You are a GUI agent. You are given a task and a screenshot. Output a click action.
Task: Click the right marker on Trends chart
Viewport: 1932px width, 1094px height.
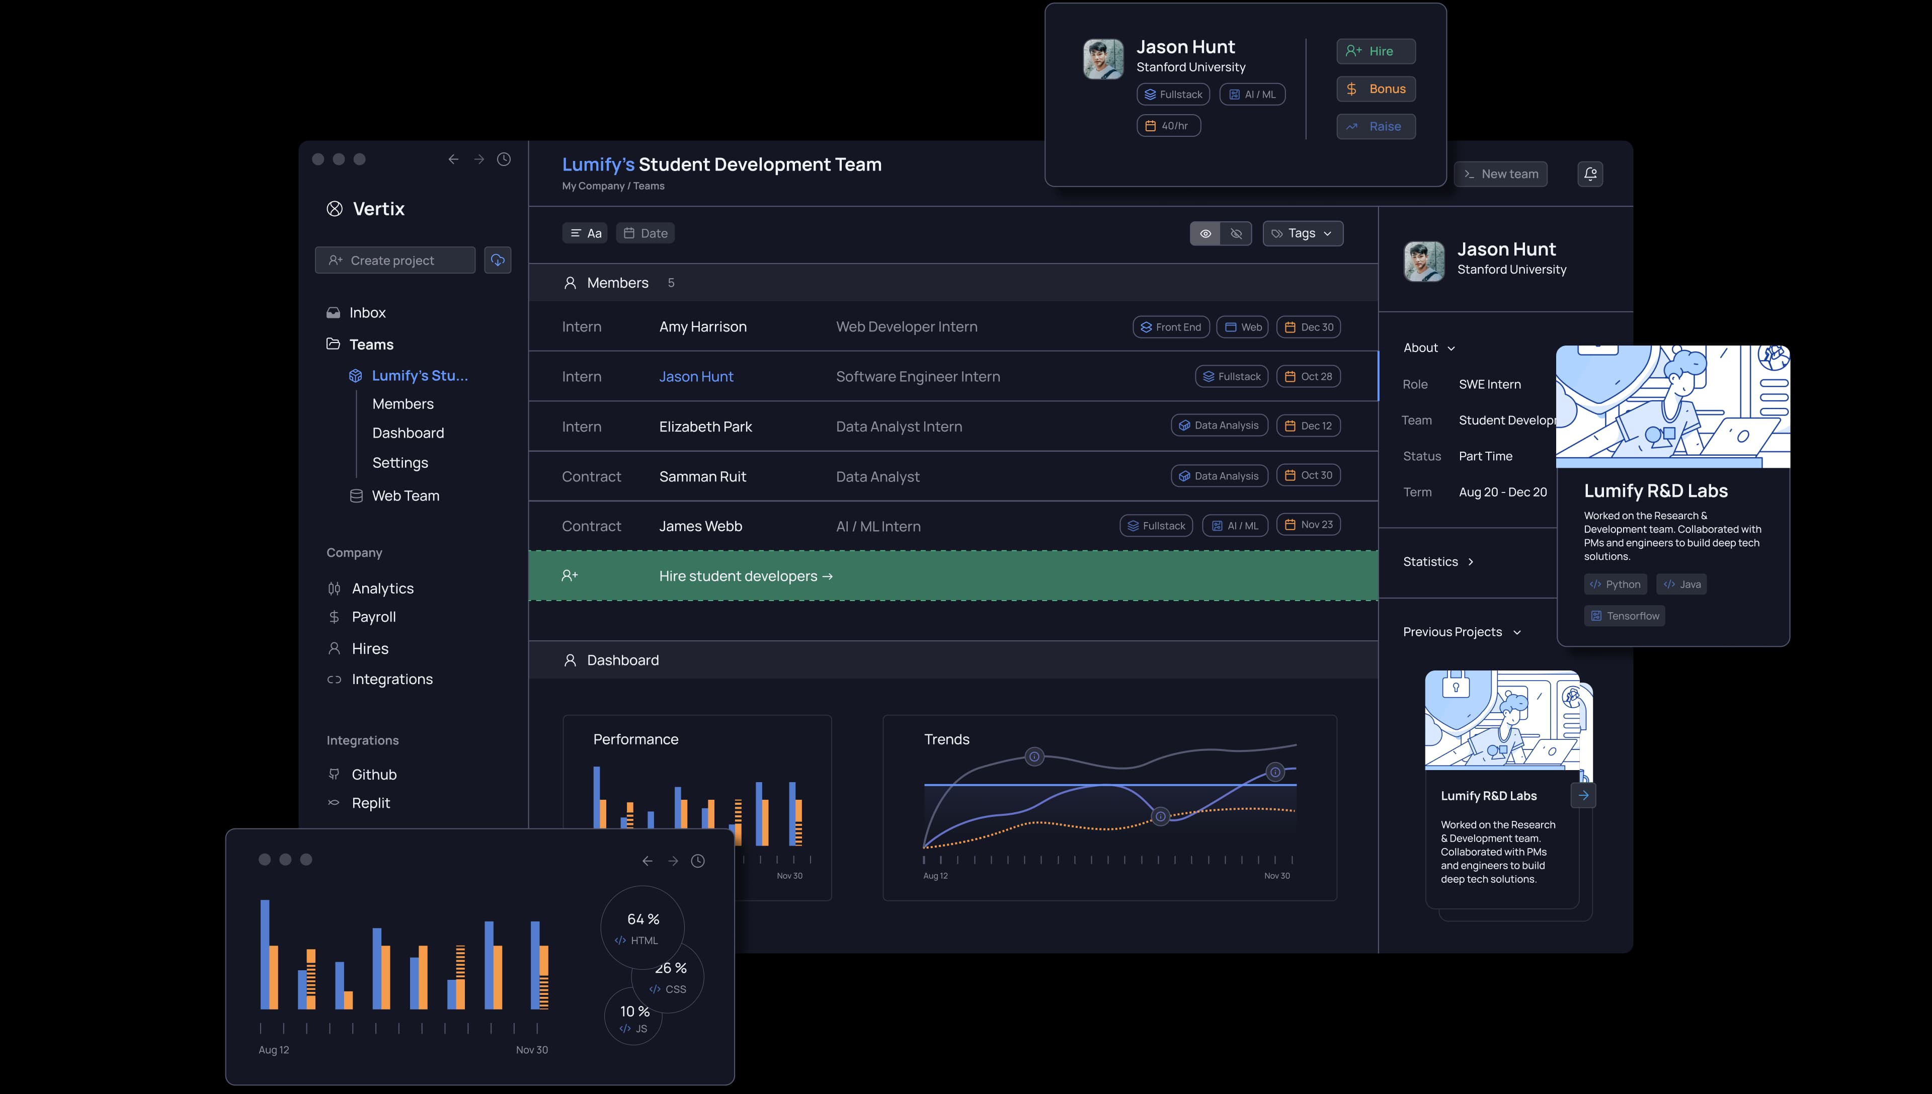(1275, 772)
